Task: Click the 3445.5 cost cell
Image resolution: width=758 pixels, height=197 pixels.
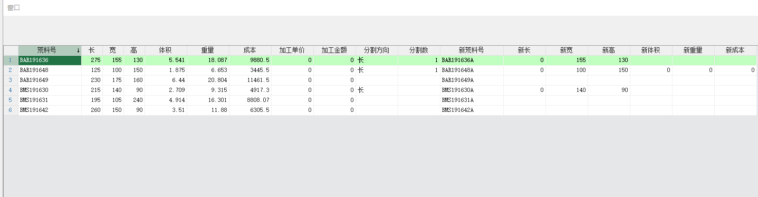Action: (x=251, y=70)
